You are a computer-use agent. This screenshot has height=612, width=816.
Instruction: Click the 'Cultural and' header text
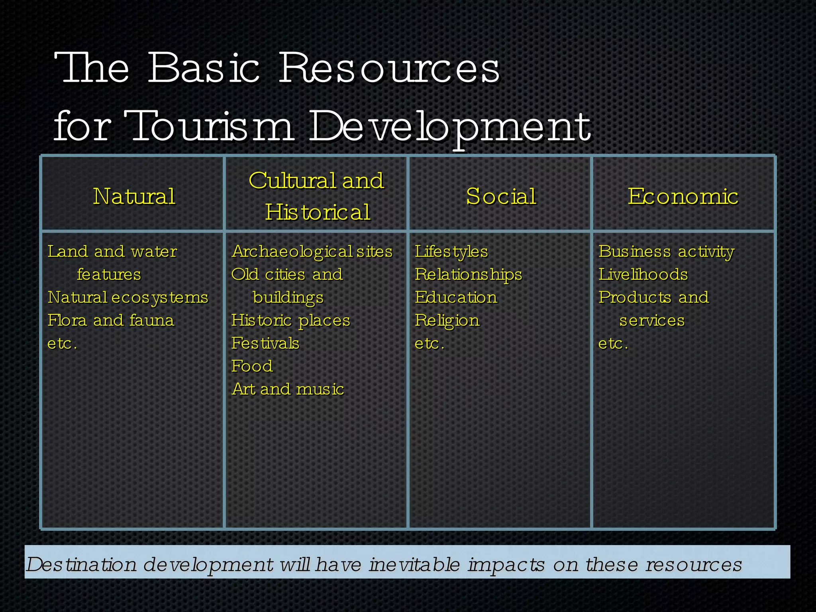point(316,180)
